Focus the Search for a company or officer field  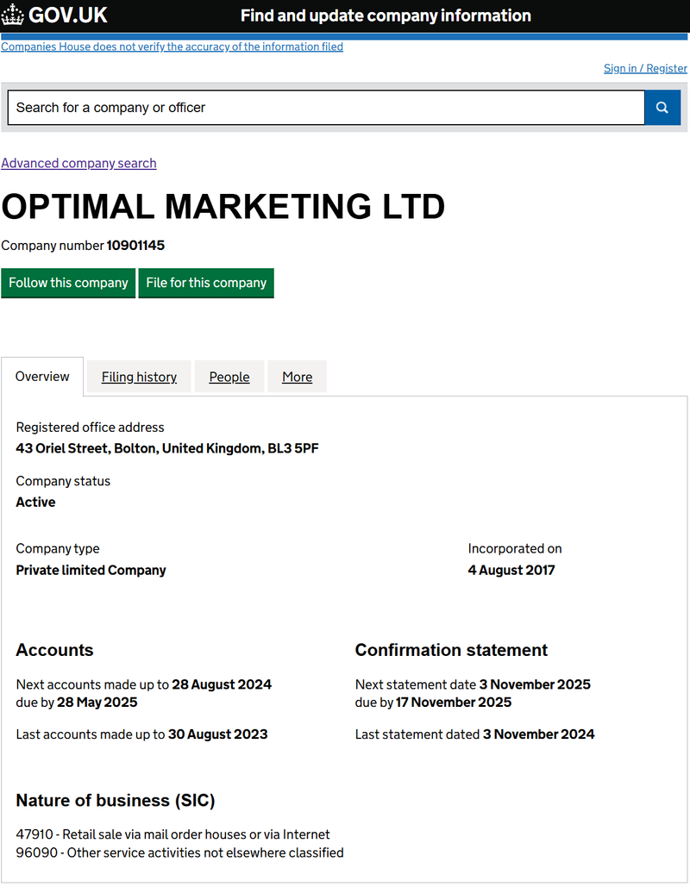coord(326,108)
